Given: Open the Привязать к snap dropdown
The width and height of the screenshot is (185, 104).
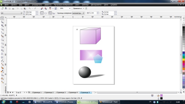Looking at the screenshot, I should 84,8.
